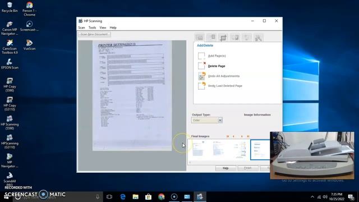Open the second adjustment tab with page icon
This screenshot has width=359, height=202.
[x=211, y=38]
